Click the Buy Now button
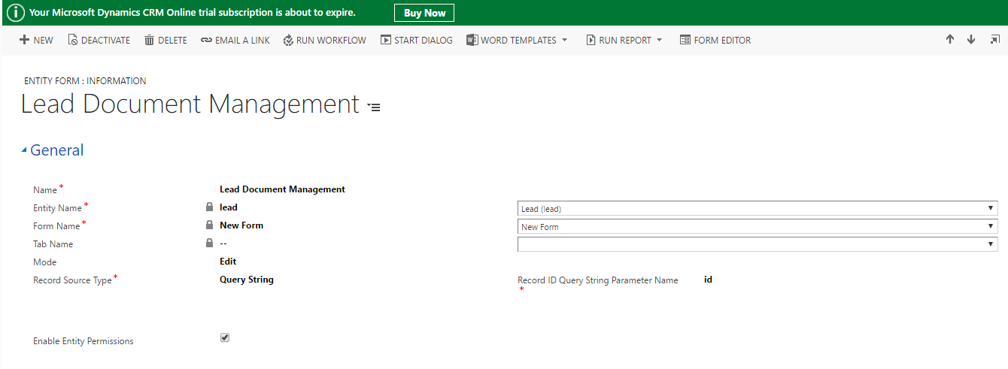Image resolution: width=1008 pixels, height=369 pixels. click(x=424, y=13)
